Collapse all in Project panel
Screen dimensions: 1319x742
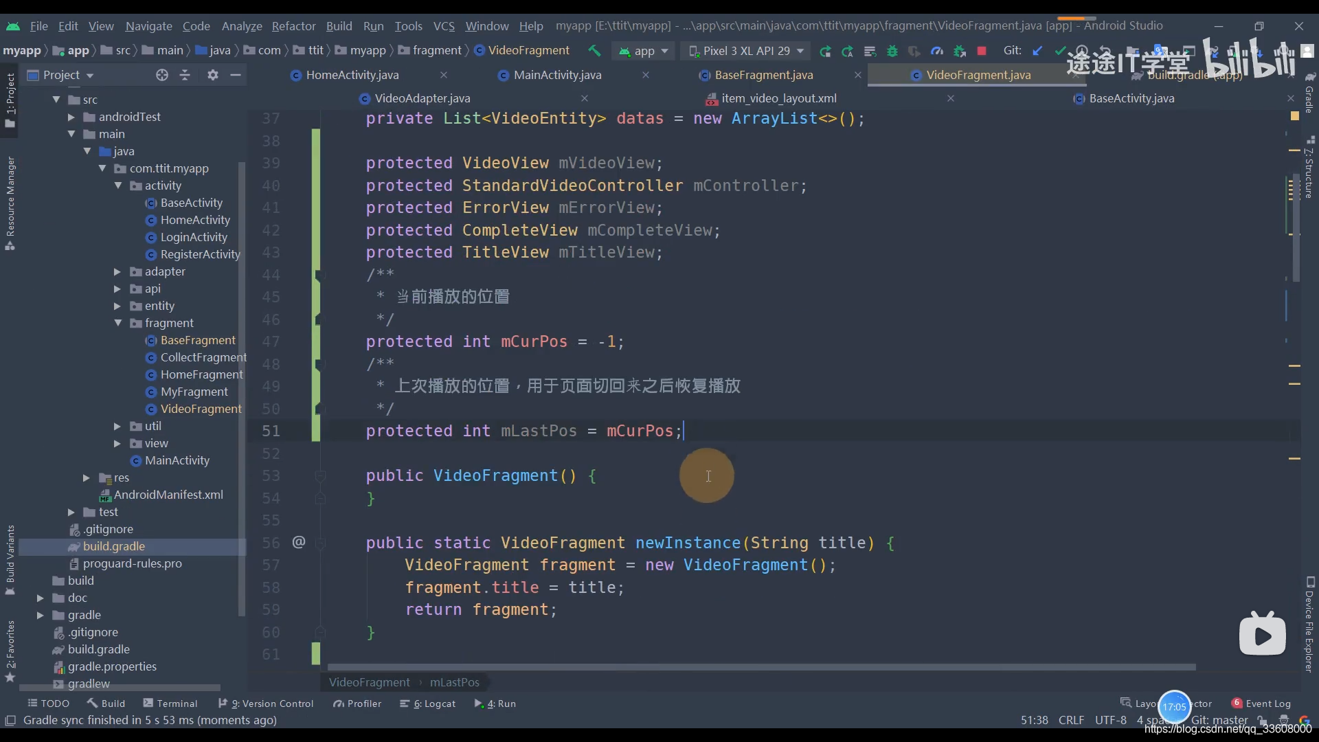point(185,75)
